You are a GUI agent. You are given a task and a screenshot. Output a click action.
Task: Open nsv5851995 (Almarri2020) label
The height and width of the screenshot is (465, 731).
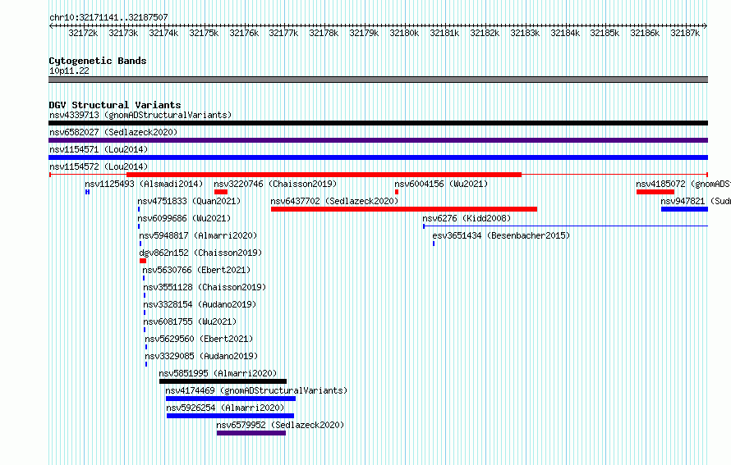(x=218, y=373)
